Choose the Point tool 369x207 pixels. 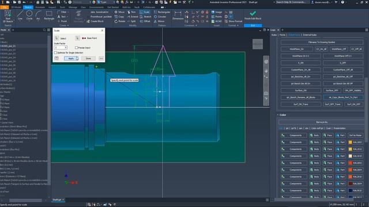pos(62,21)
